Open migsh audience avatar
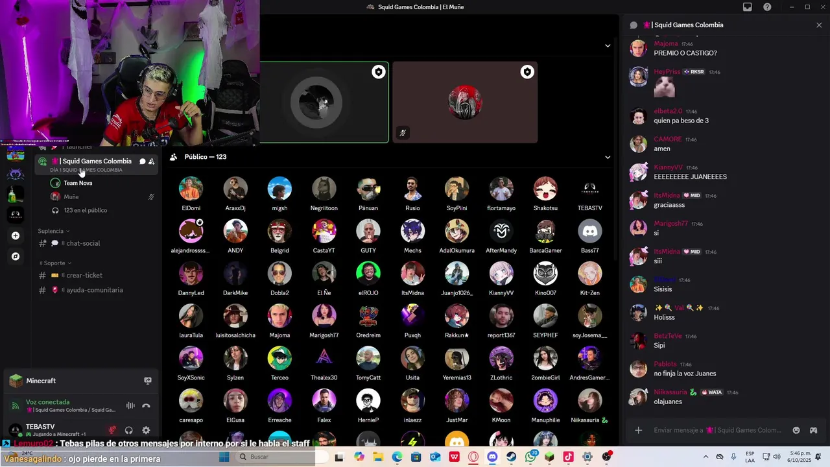 pyautogui.click(x=279, y=189)
